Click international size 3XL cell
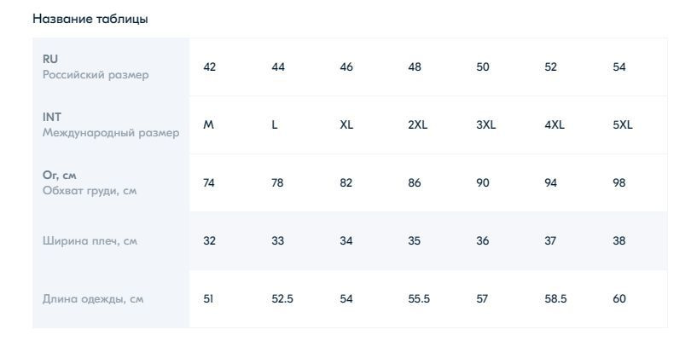 click(486, 125)
